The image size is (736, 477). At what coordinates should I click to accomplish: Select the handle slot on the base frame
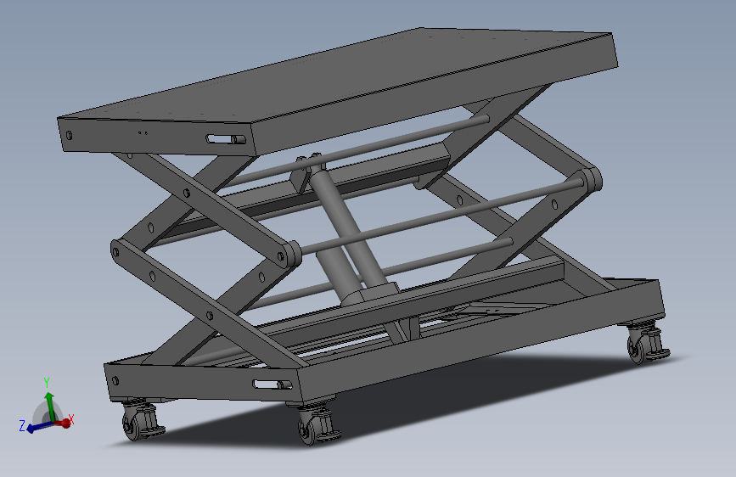pos(272,384)
